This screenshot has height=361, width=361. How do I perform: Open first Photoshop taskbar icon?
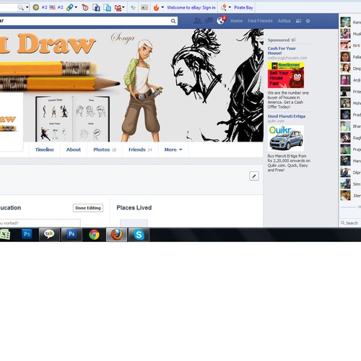click(x=27, y=234)
